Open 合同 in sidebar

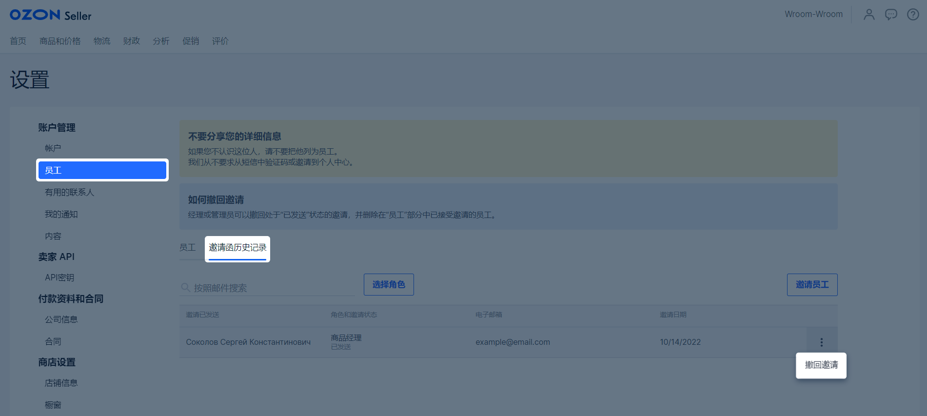tap(53, 341)
